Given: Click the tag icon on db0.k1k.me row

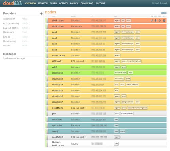Looking at the screenshot, I should click(152, 20).
